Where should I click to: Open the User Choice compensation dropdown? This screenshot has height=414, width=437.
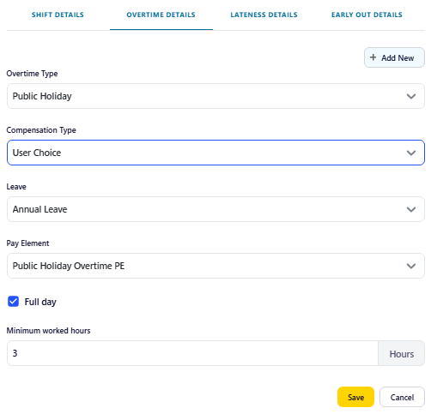[x=215, y=153]
